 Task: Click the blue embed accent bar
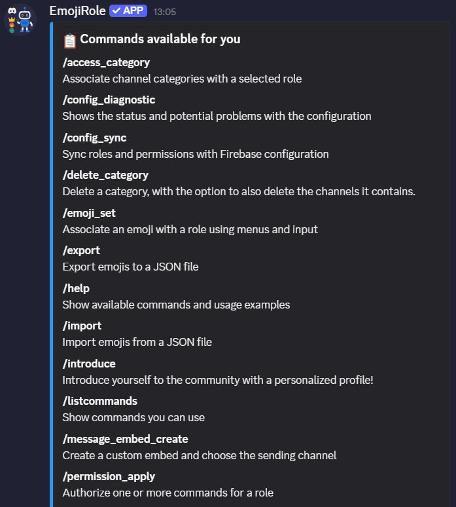click(51, 262)
